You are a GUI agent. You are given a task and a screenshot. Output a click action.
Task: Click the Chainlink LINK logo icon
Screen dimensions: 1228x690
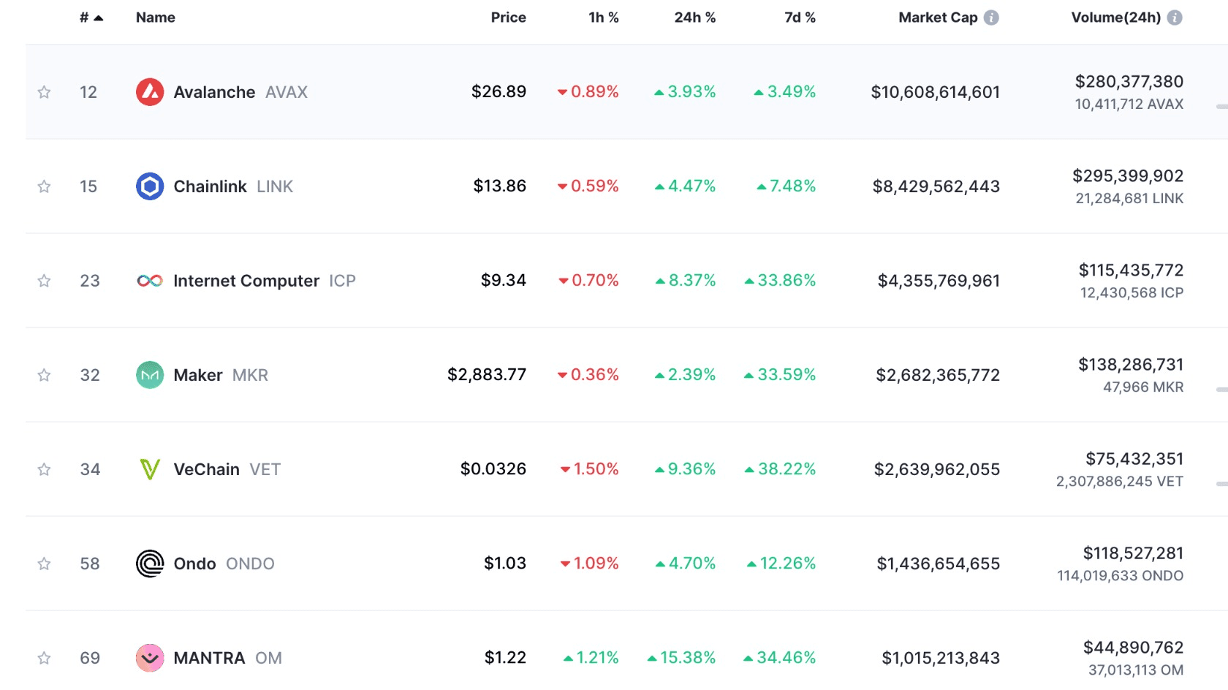pyautogui.click(x=150, y=186)
